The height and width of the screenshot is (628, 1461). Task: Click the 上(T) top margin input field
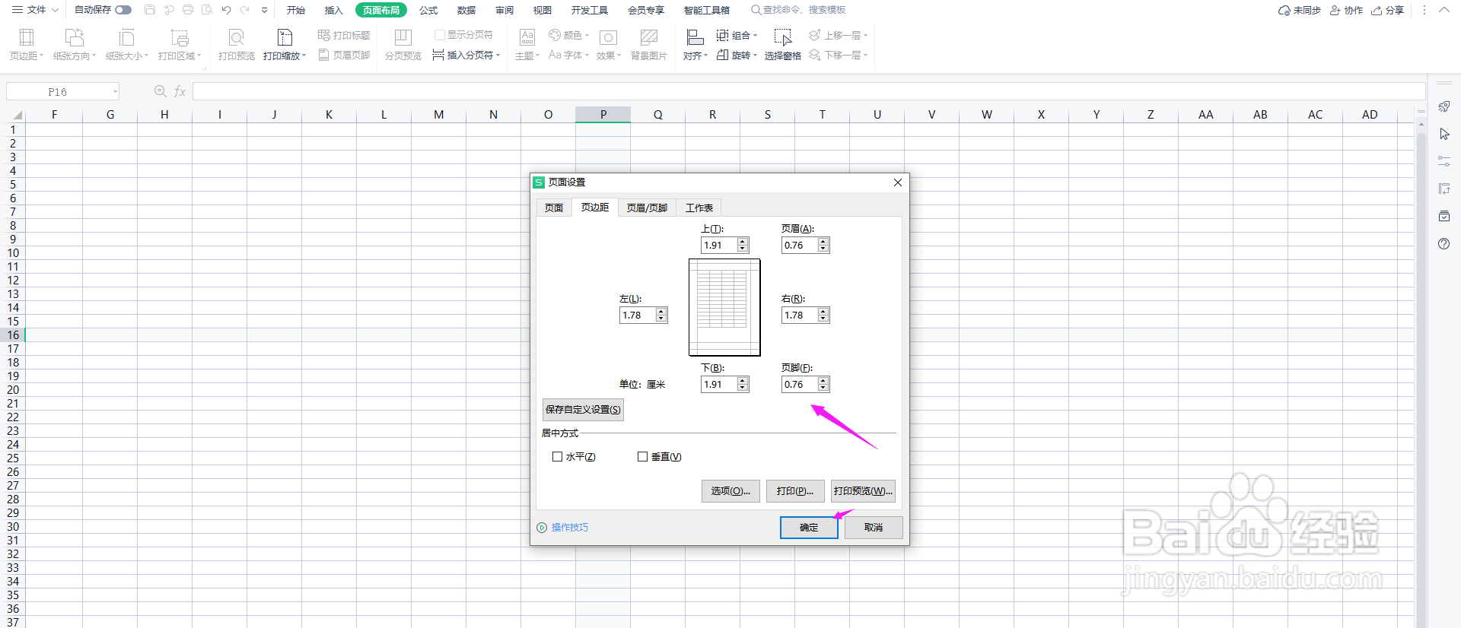pyautogui.click(x=719, y=245)
